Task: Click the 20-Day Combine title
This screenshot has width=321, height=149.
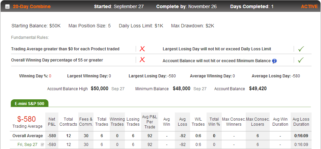Action: pos(32,6)
